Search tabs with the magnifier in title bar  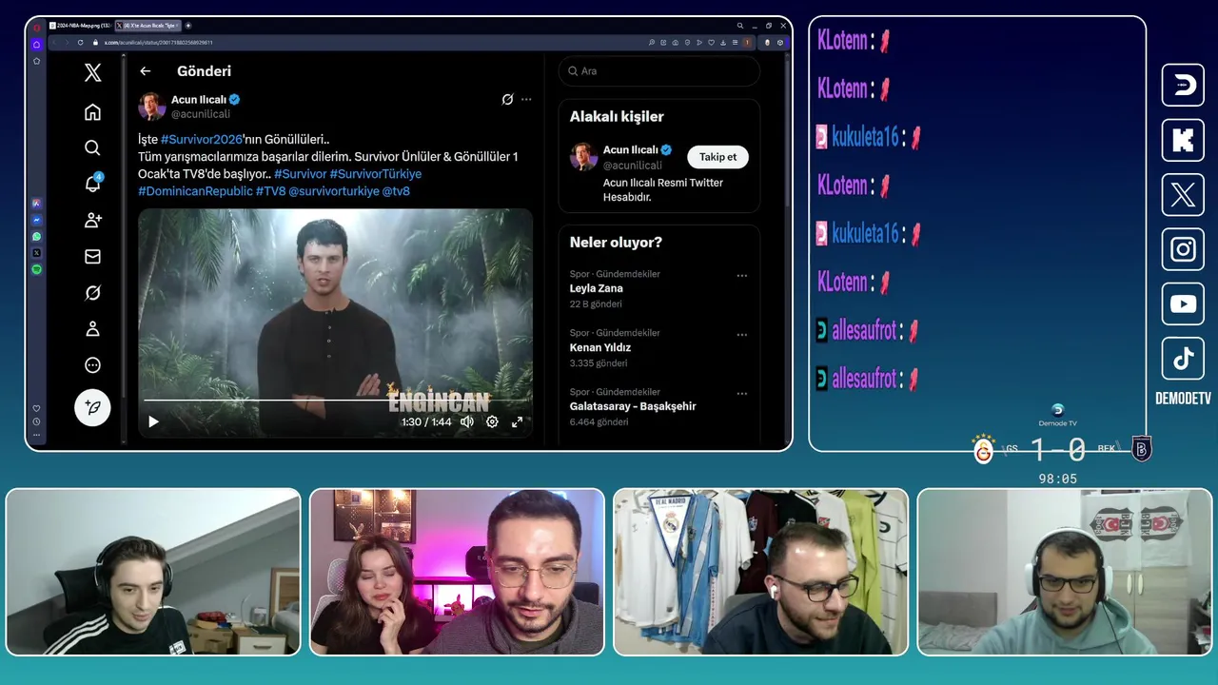tap(739, 26)
